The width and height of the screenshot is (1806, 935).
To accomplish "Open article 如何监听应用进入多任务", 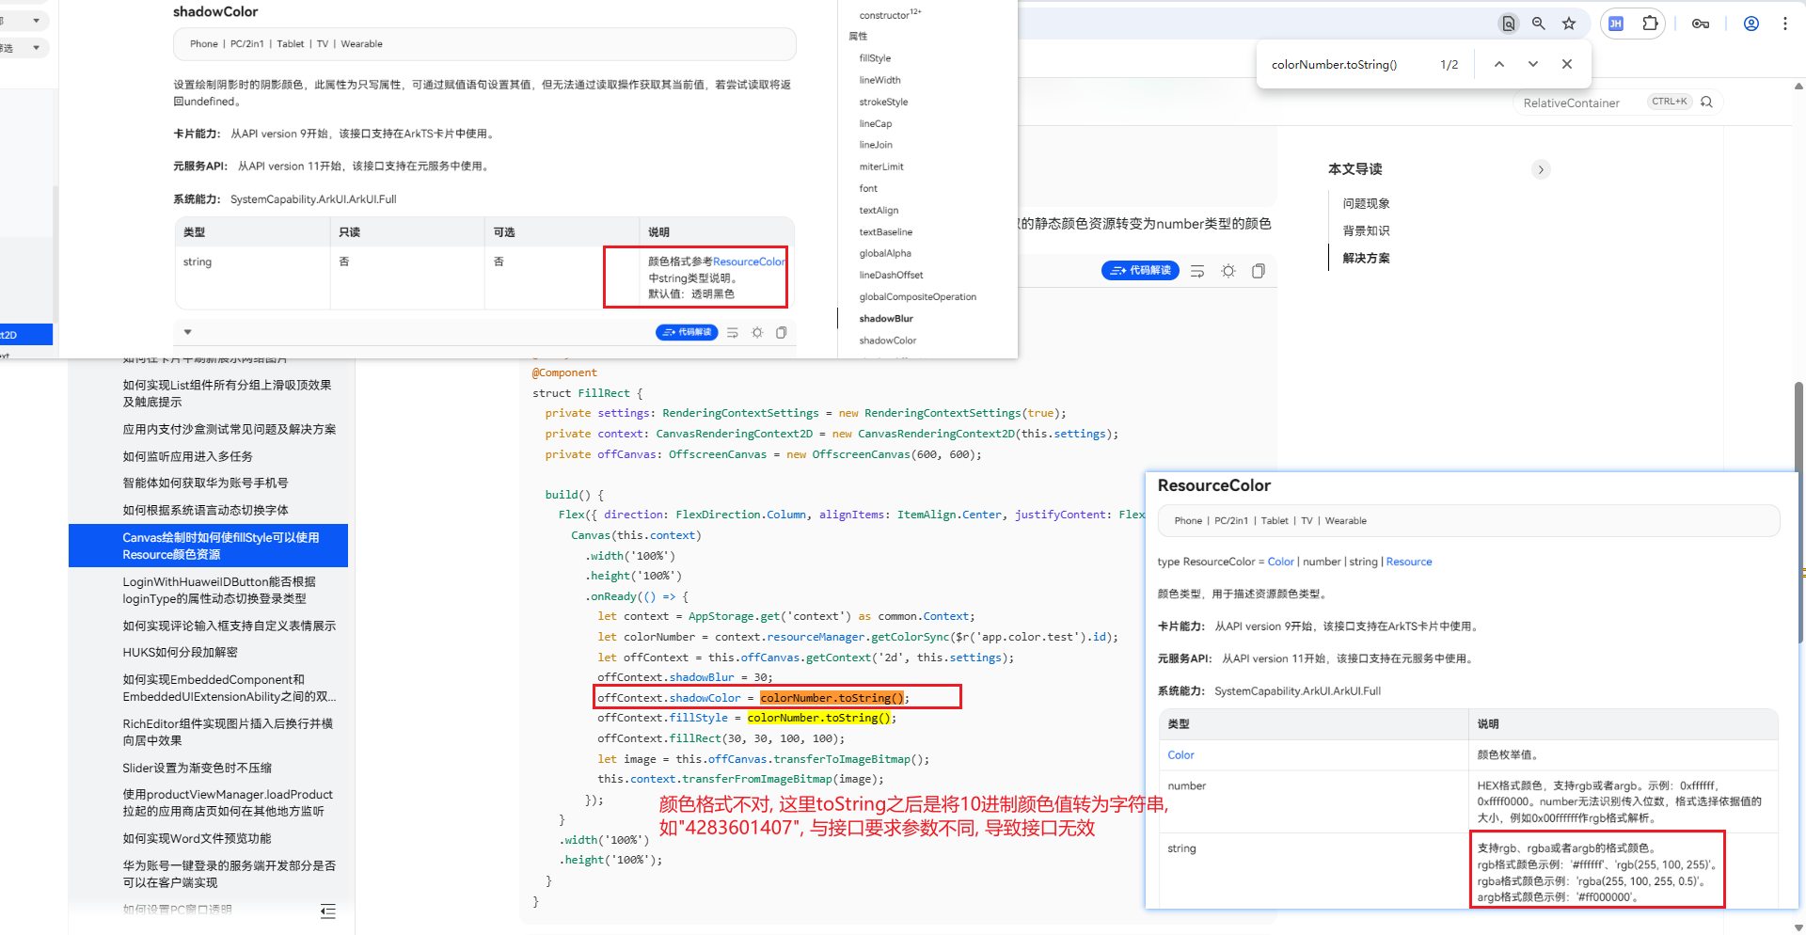I will pos(187,456).
